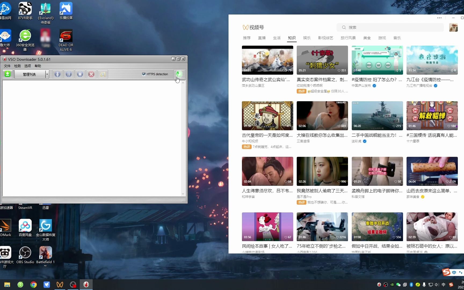Switch to the 游戏 tab in 视频号
Screen dimensions: 464x290
click(x=382, y=38)
